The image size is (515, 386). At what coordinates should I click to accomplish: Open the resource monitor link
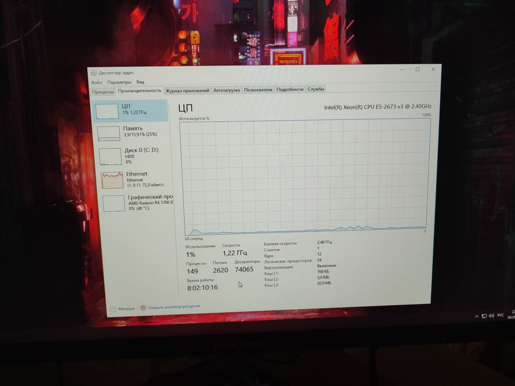[x=173, y=307]
